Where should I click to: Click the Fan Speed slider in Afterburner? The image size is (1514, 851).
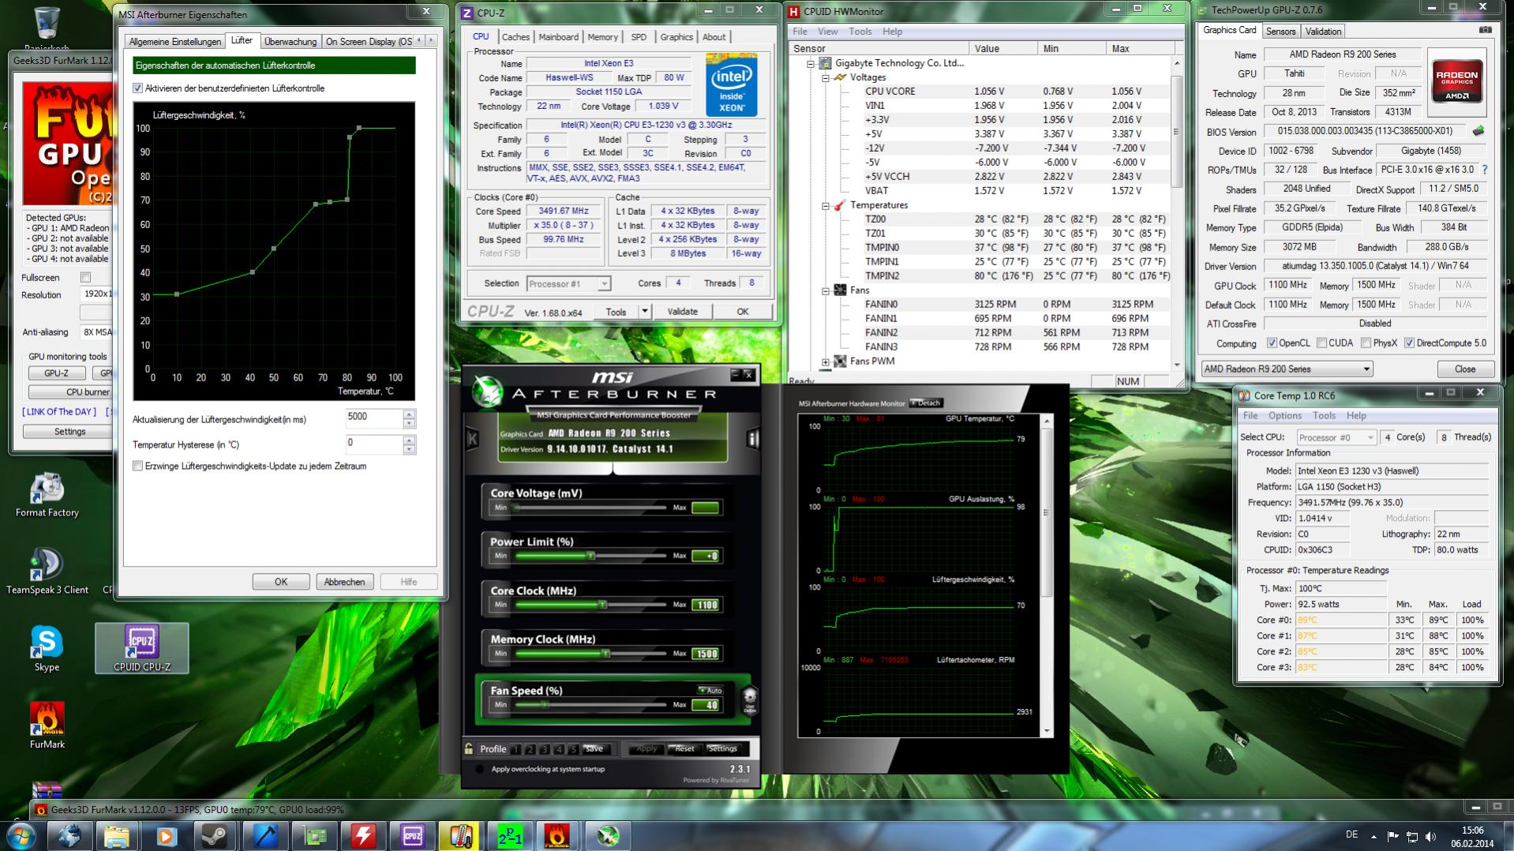point(591,705)
